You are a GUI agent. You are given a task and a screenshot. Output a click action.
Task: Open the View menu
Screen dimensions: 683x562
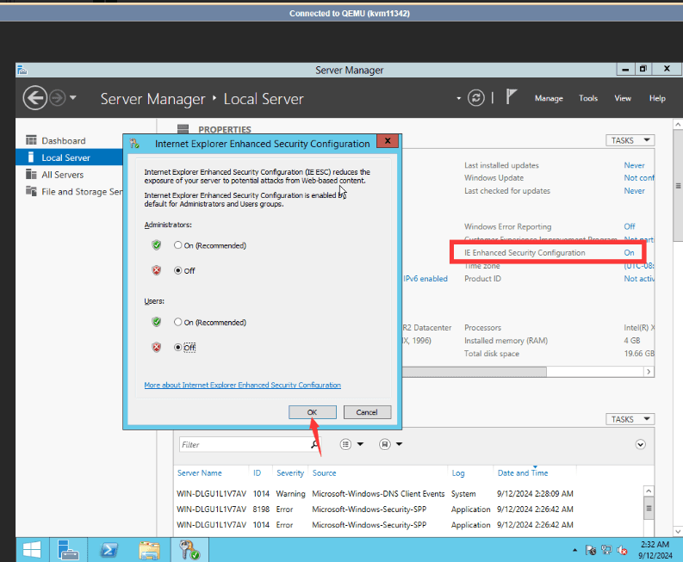pyautogui.click(x=623, y=98)
